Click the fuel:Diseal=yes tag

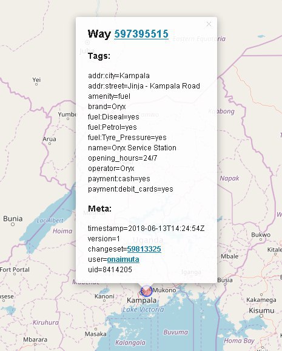tap(113, 117)
